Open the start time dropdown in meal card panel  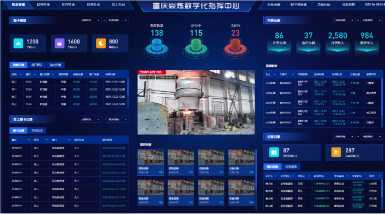[x=90, y=20]
